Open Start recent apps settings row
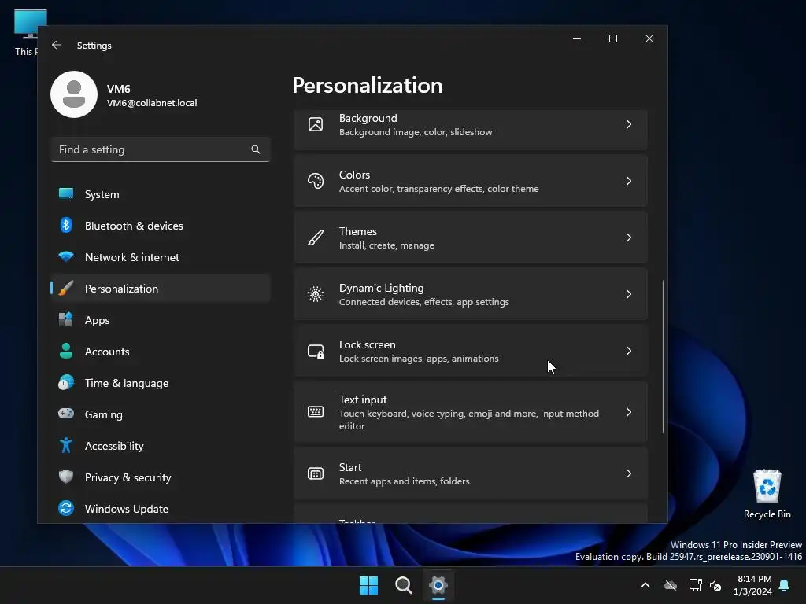 point(471,473)
